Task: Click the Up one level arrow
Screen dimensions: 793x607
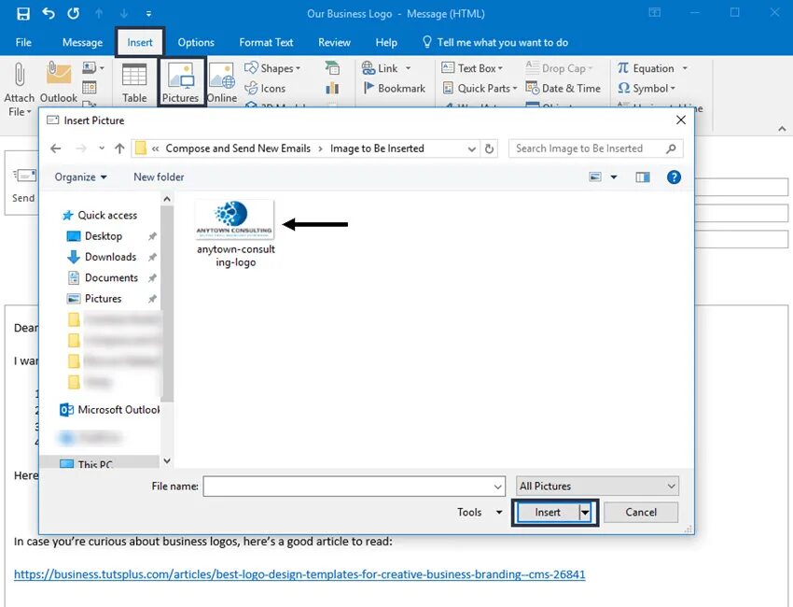Action: point(119,148)
